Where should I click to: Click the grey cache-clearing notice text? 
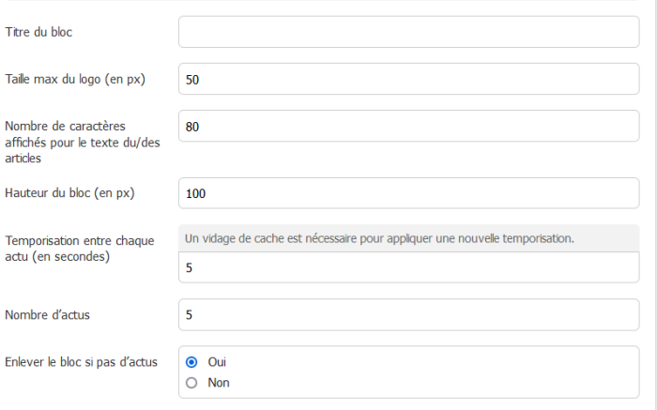point(379,238)
